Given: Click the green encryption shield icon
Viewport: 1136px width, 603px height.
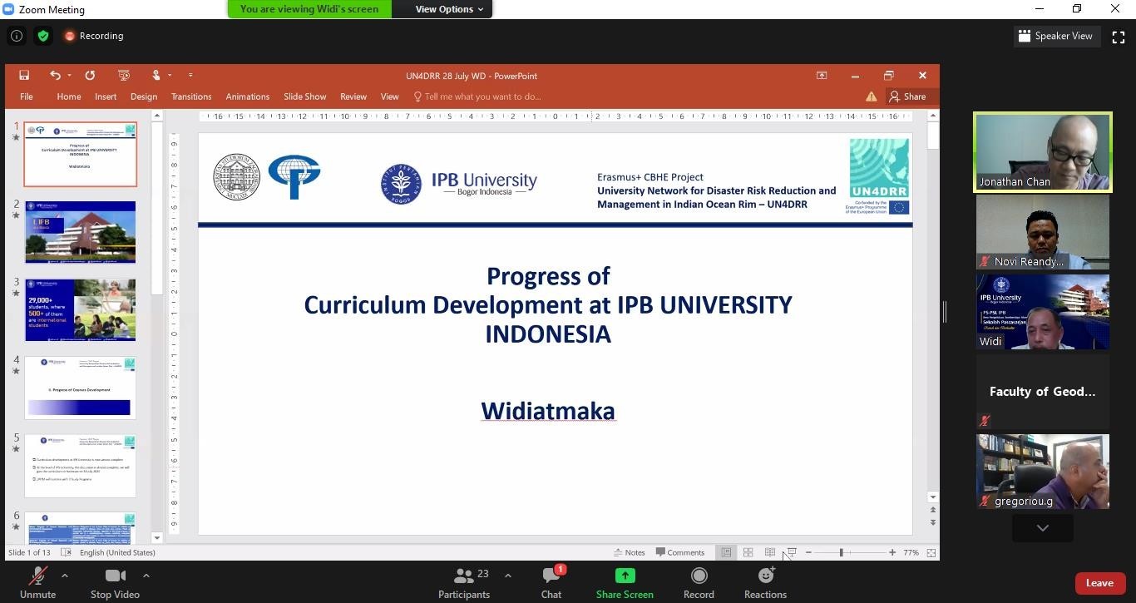Looking at the screenshot, I should 43,36.
